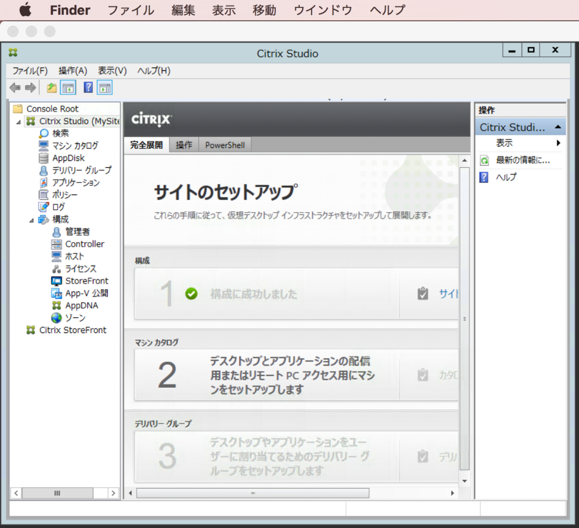Click tree pane scroll left arrow
This screenshot has width=579, height=528.
(x=16, y=493)
